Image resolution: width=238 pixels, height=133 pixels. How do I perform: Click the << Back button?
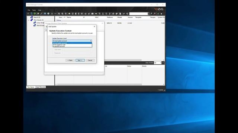[x=70, y=60]
